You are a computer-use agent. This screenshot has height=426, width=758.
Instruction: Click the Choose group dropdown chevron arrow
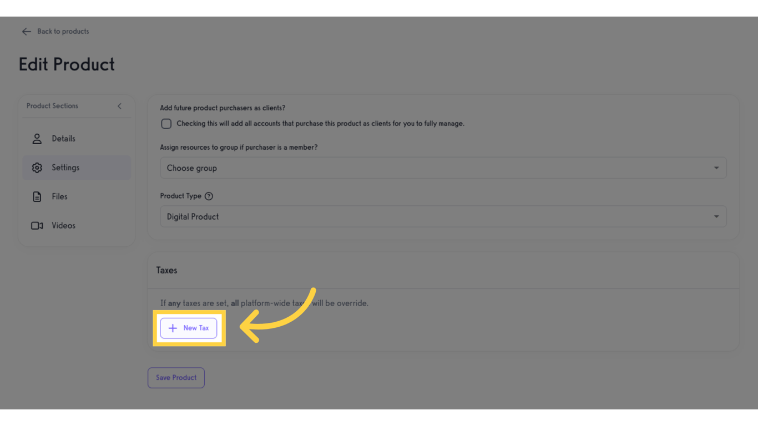(716, 167)
